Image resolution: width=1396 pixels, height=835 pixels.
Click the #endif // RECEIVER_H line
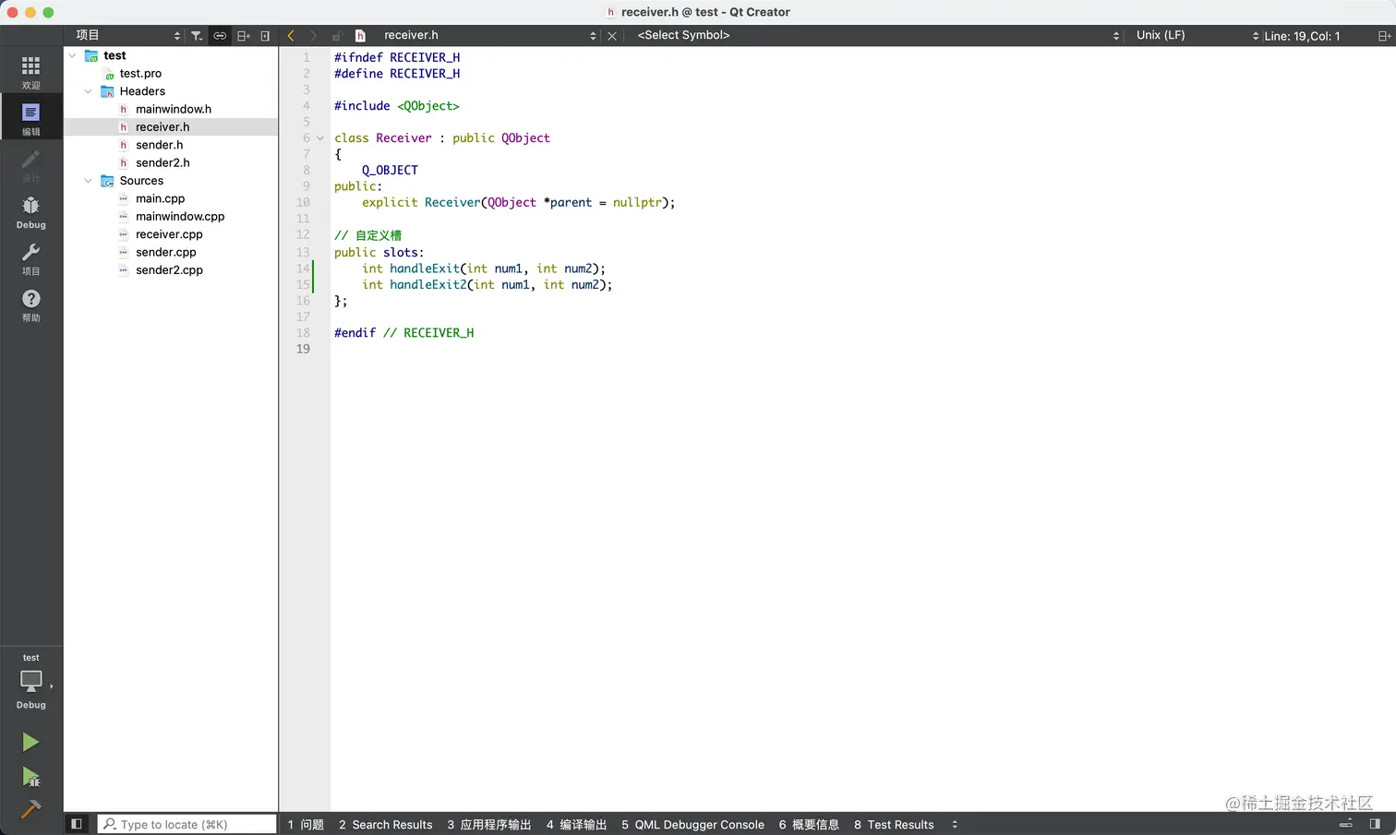click(x=404, y=333)
